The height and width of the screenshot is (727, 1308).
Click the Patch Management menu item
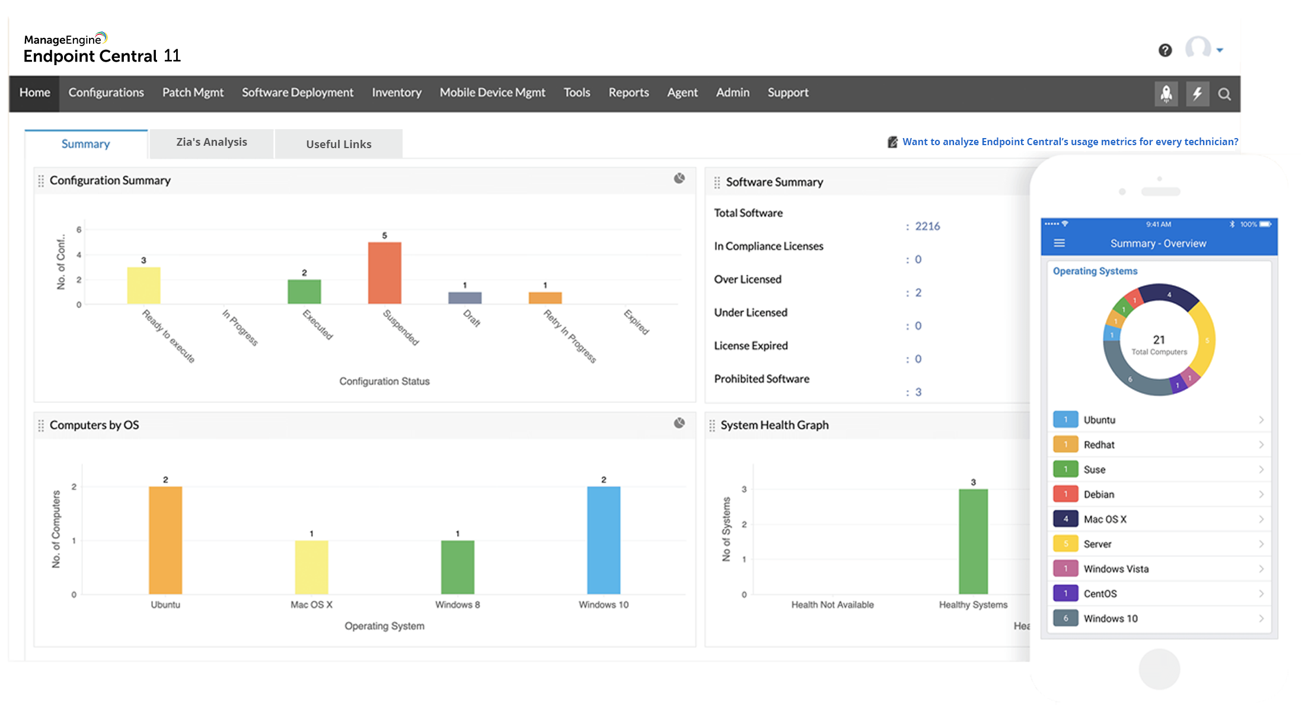(193, 92)
